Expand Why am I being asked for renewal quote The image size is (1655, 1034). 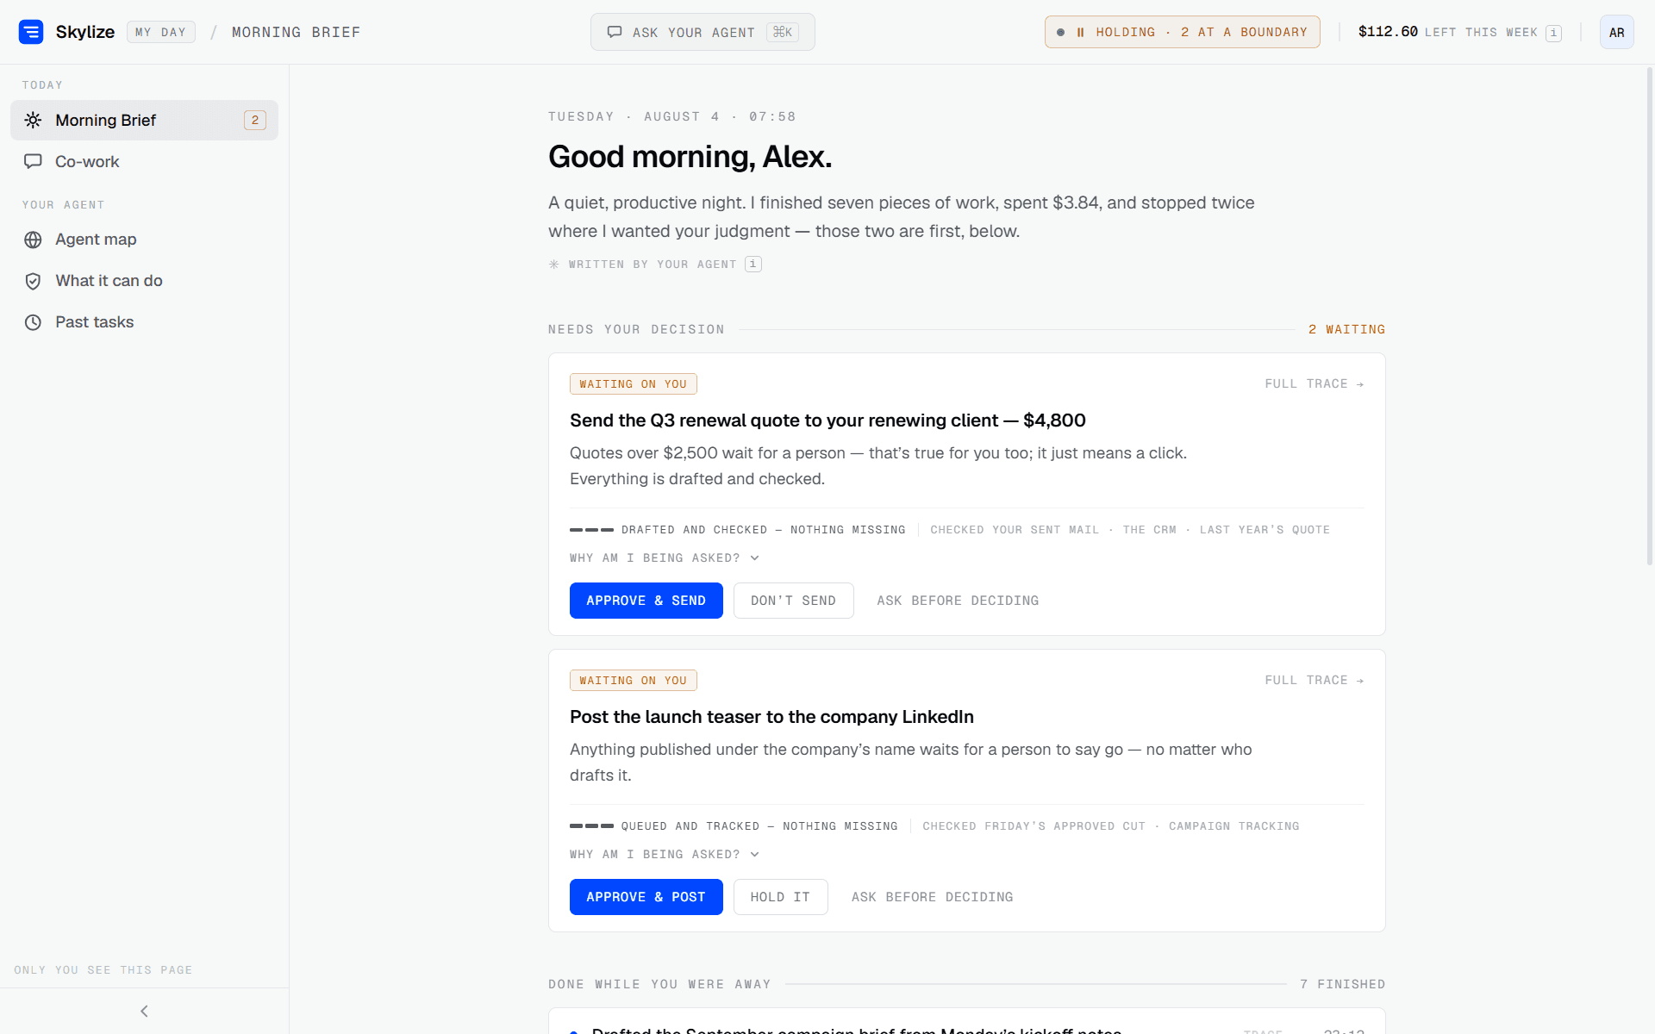(665, 558)
